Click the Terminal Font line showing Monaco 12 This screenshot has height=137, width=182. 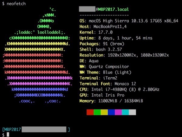click(x=108, y=84)
